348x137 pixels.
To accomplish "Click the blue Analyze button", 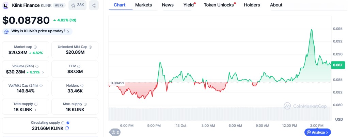I will (317, 132).
